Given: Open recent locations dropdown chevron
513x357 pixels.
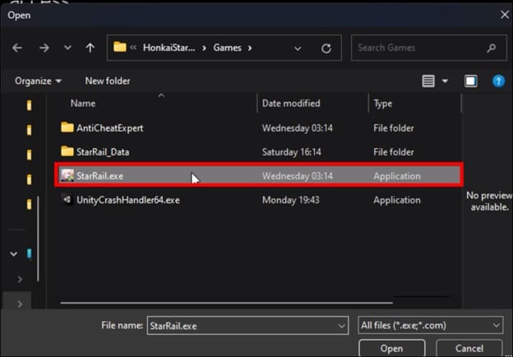Looking at the screenshot, I should [x=67, y=48].
